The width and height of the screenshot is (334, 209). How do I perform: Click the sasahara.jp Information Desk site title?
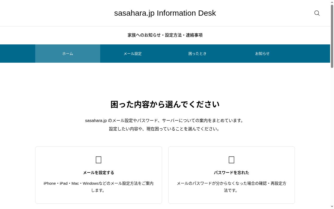click(x=165, y=13)
